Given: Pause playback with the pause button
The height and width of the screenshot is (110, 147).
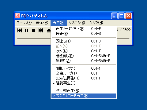Looking at the screenshot, I should [x=27, y=31].
